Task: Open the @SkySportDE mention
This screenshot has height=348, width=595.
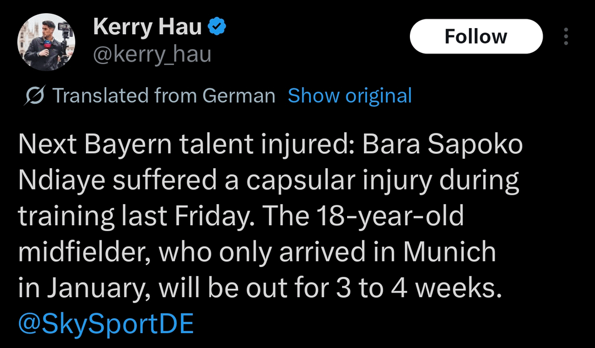Action: coord(106,324)
